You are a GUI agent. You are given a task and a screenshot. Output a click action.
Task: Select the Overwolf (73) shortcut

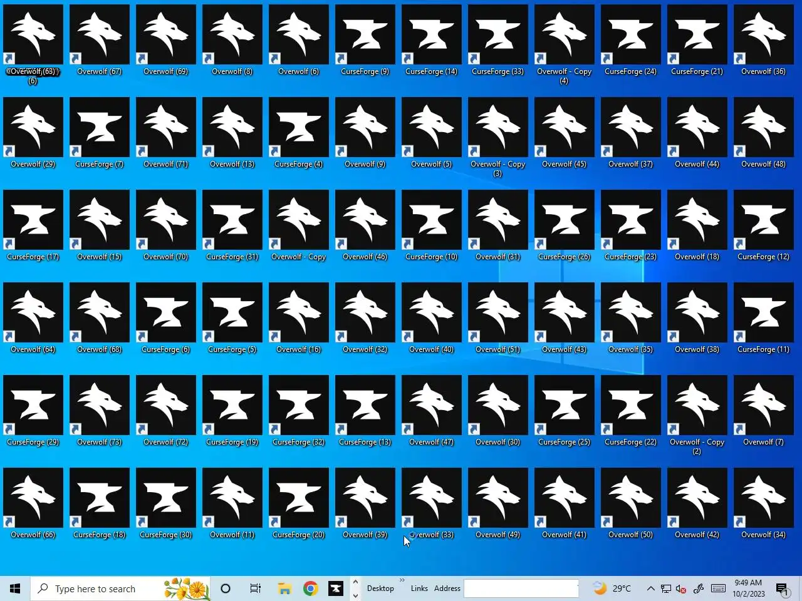(100, 411)
